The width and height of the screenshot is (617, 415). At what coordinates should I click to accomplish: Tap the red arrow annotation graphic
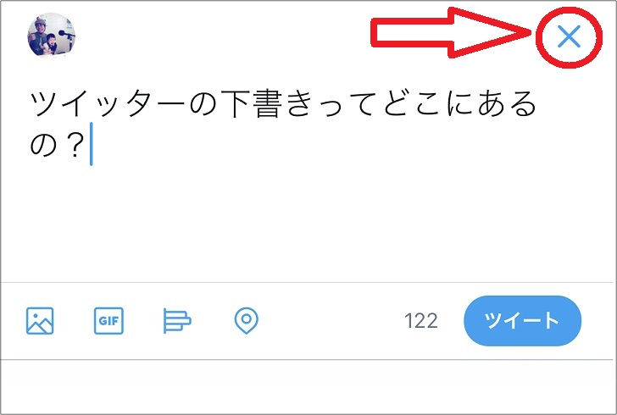click(x=453, y=32)
